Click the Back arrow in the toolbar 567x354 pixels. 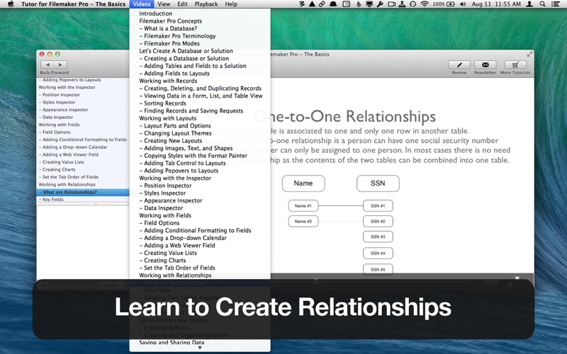point(47,64)
